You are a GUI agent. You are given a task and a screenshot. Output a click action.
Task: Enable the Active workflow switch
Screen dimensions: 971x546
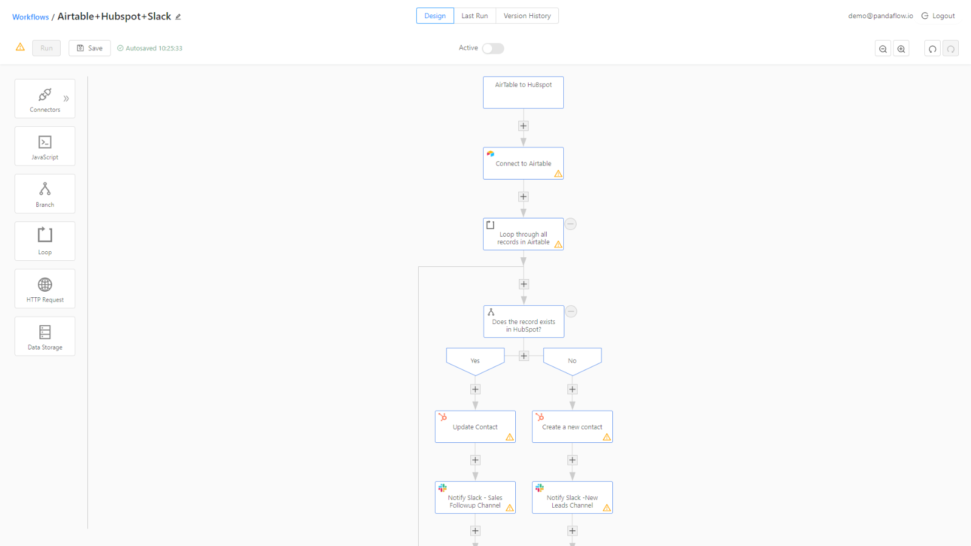tap(493, 48)
